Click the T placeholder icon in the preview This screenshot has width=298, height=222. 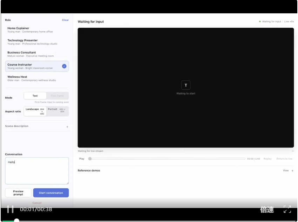(186, 85)
